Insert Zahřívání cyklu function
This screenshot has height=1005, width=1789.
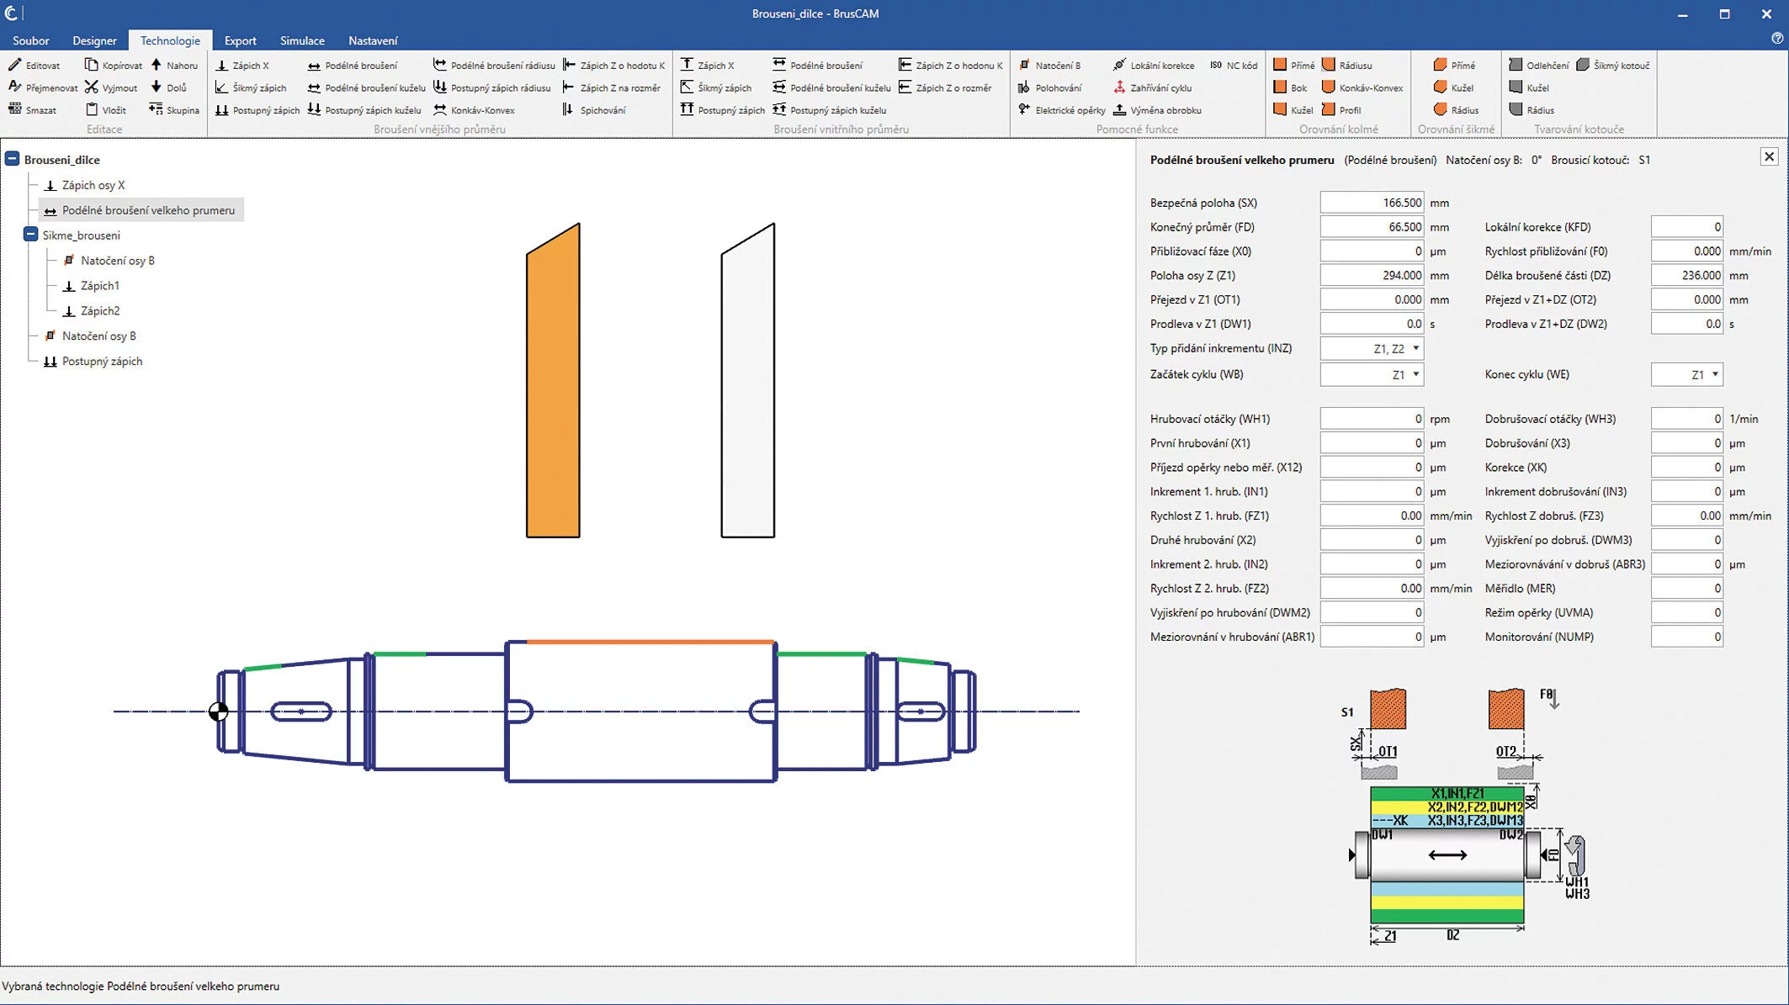(x=1152, y=87)
